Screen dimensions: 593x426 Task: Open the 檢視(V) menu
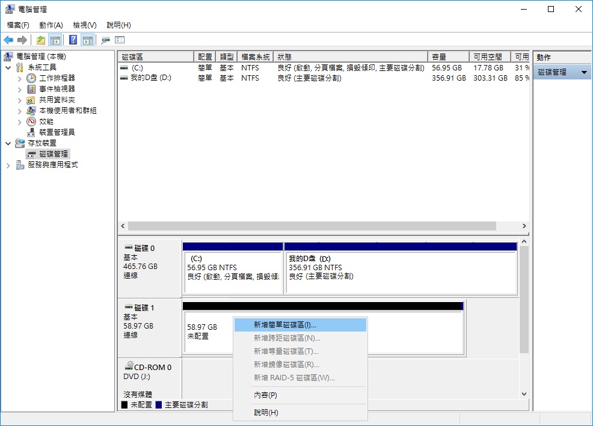click(85, 25)
